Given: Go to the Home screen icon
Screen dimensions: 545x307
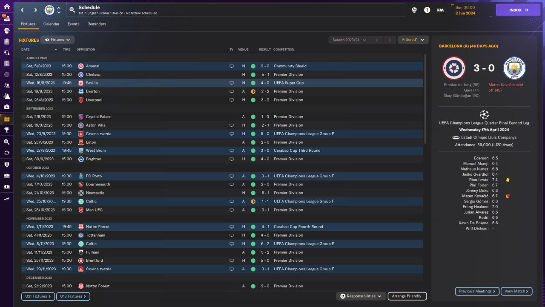Looking at the screenshot, I should [x=6, y=7].
